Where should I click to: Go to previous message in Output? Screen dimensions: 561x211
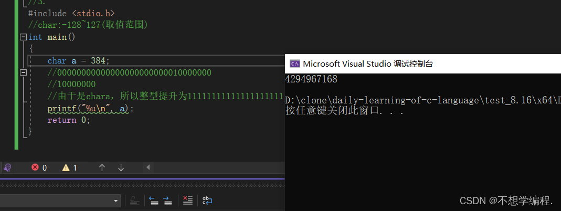(154, 201)
